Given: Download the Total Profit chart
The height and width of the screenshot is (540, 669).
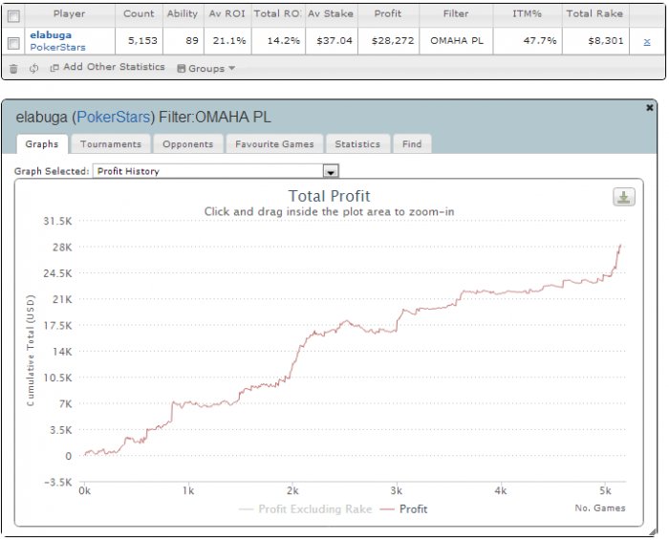Looking at the screenshot, I should coord(624,197).
